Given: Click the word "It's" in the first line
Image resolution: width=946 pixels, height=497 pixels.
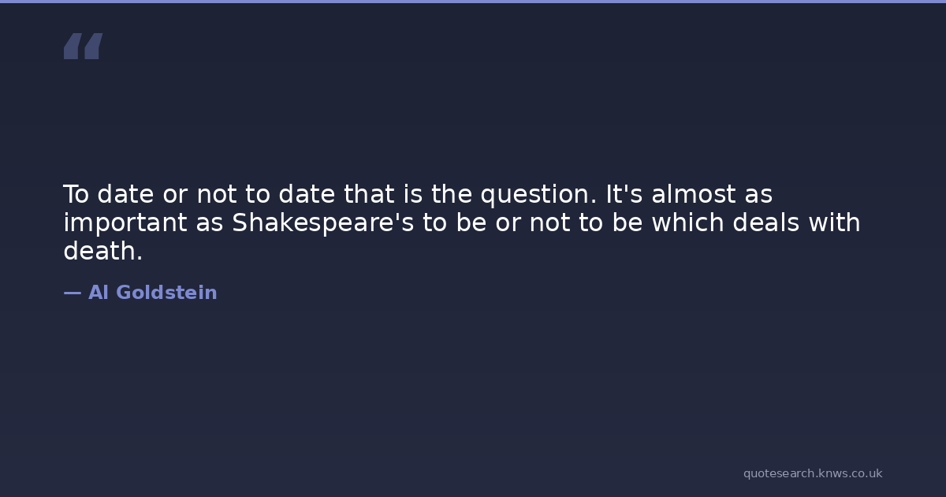Looking at the screenshot, I should (624, 194).
